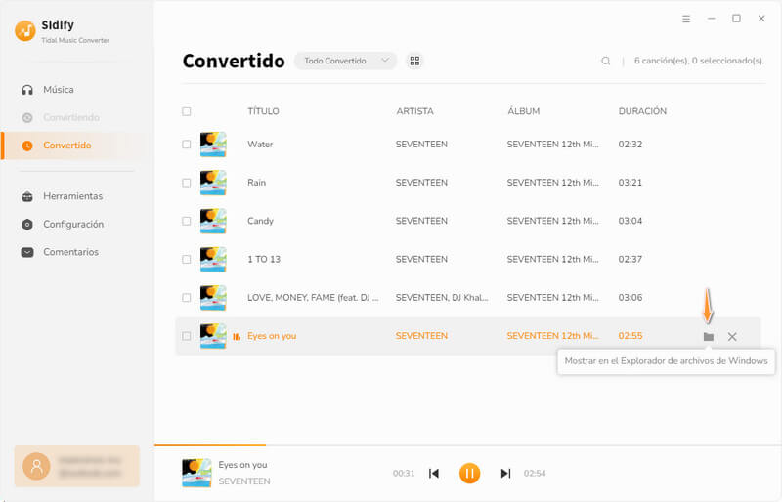Switch to grid view icon
The height and width of the screenshot is (502, 782).
point(414,61)
